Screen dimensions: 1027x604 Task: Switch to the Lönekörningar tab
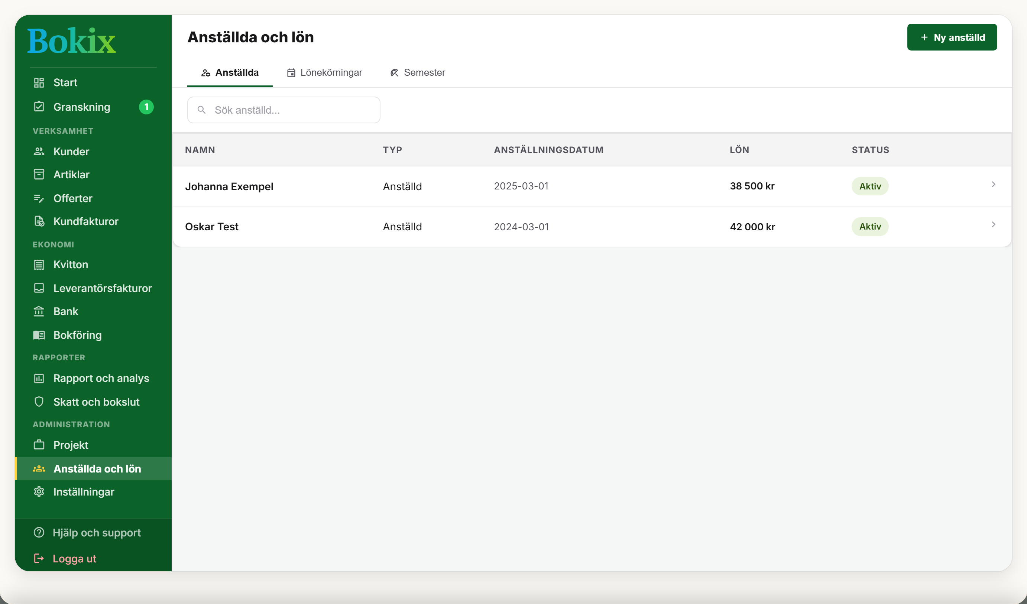[x=324, y=72]
